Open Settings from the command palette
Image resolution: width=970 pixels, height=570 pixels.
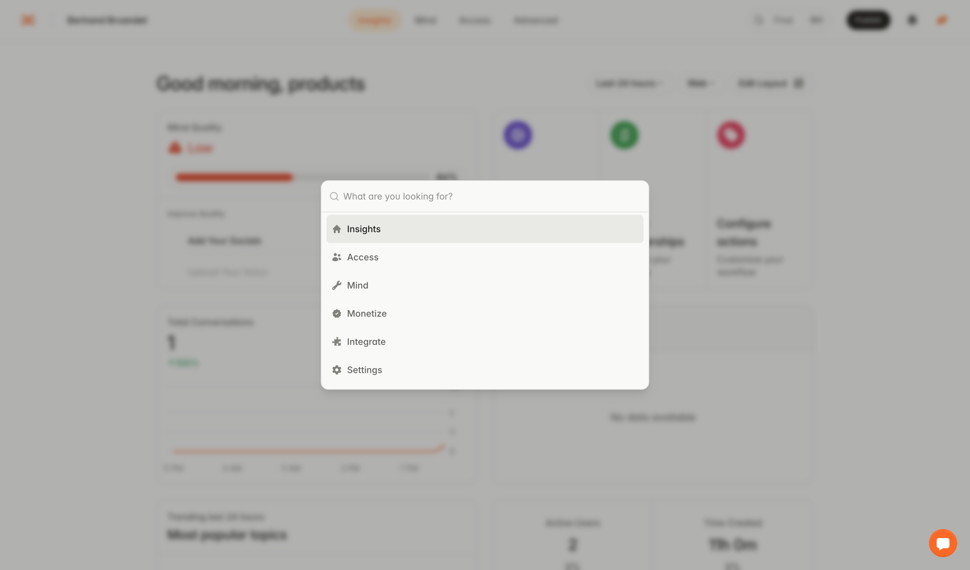[485, 370]
